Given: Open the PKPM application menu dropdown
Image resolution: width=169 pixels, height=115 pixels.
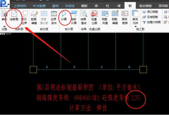Looking at the screenshot, I should 8,5.
